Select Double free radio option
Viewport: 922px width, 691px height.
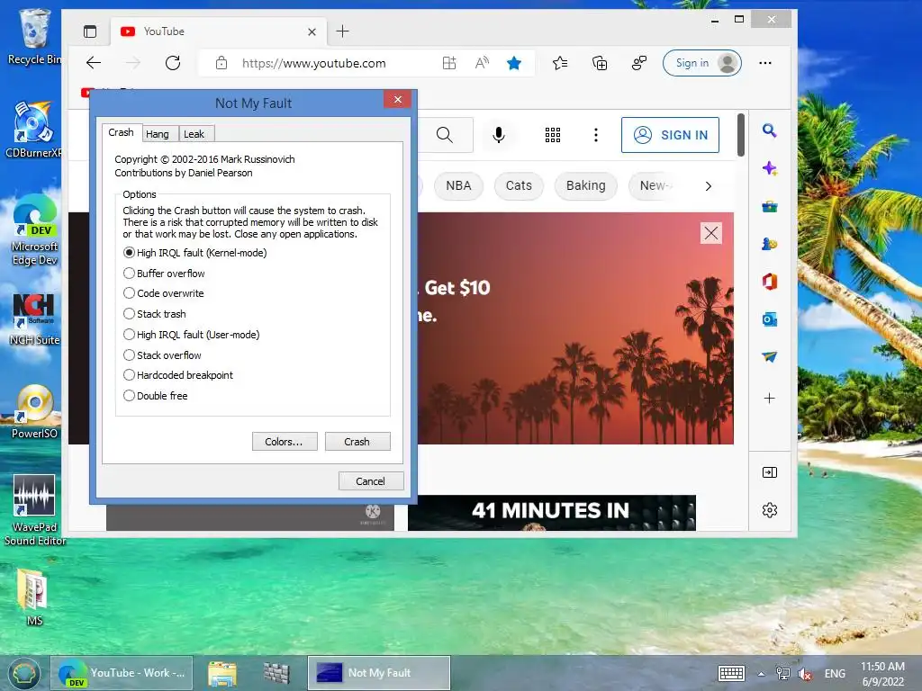tap(155, 396)
